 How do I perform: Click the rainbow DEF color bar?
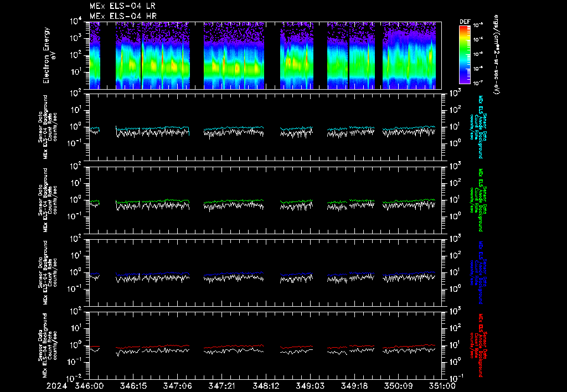click(x=465, y=55)
